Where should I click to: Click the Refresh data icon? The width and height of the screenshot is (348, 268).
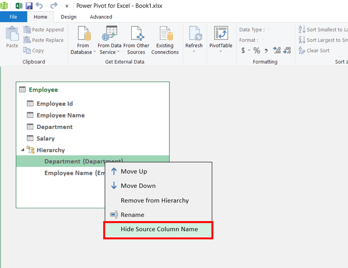pyautogui.click(x=195, y=34)
